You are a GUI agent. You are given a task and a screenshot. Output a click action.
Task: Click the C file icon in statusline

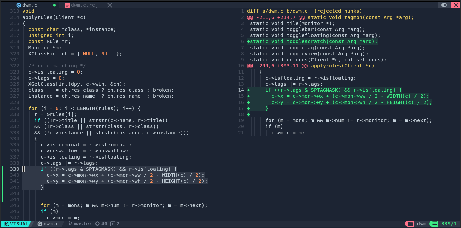point(40,224)
